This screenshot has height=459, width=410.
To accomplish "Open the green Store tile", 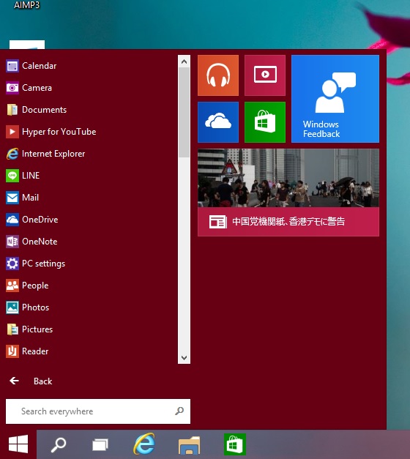I will coord(265,122).
